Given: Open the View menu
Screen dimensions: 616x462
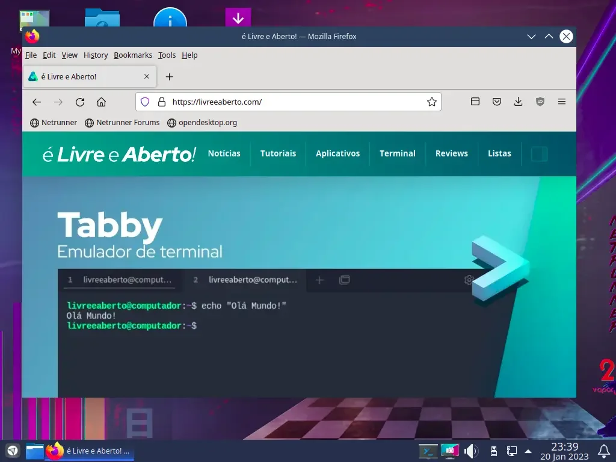Looking at the screenshot, I should pos(70,55).
